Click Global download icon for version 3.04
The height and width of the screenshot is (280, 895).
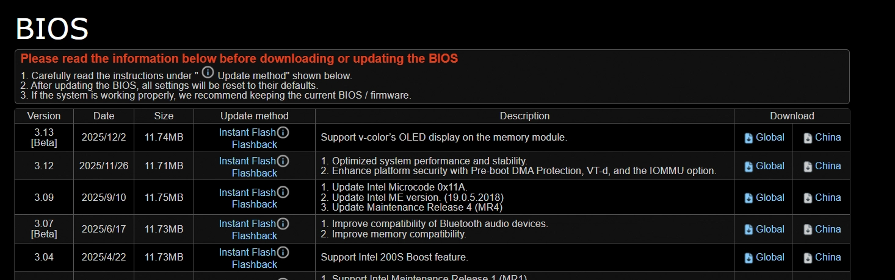748,258
